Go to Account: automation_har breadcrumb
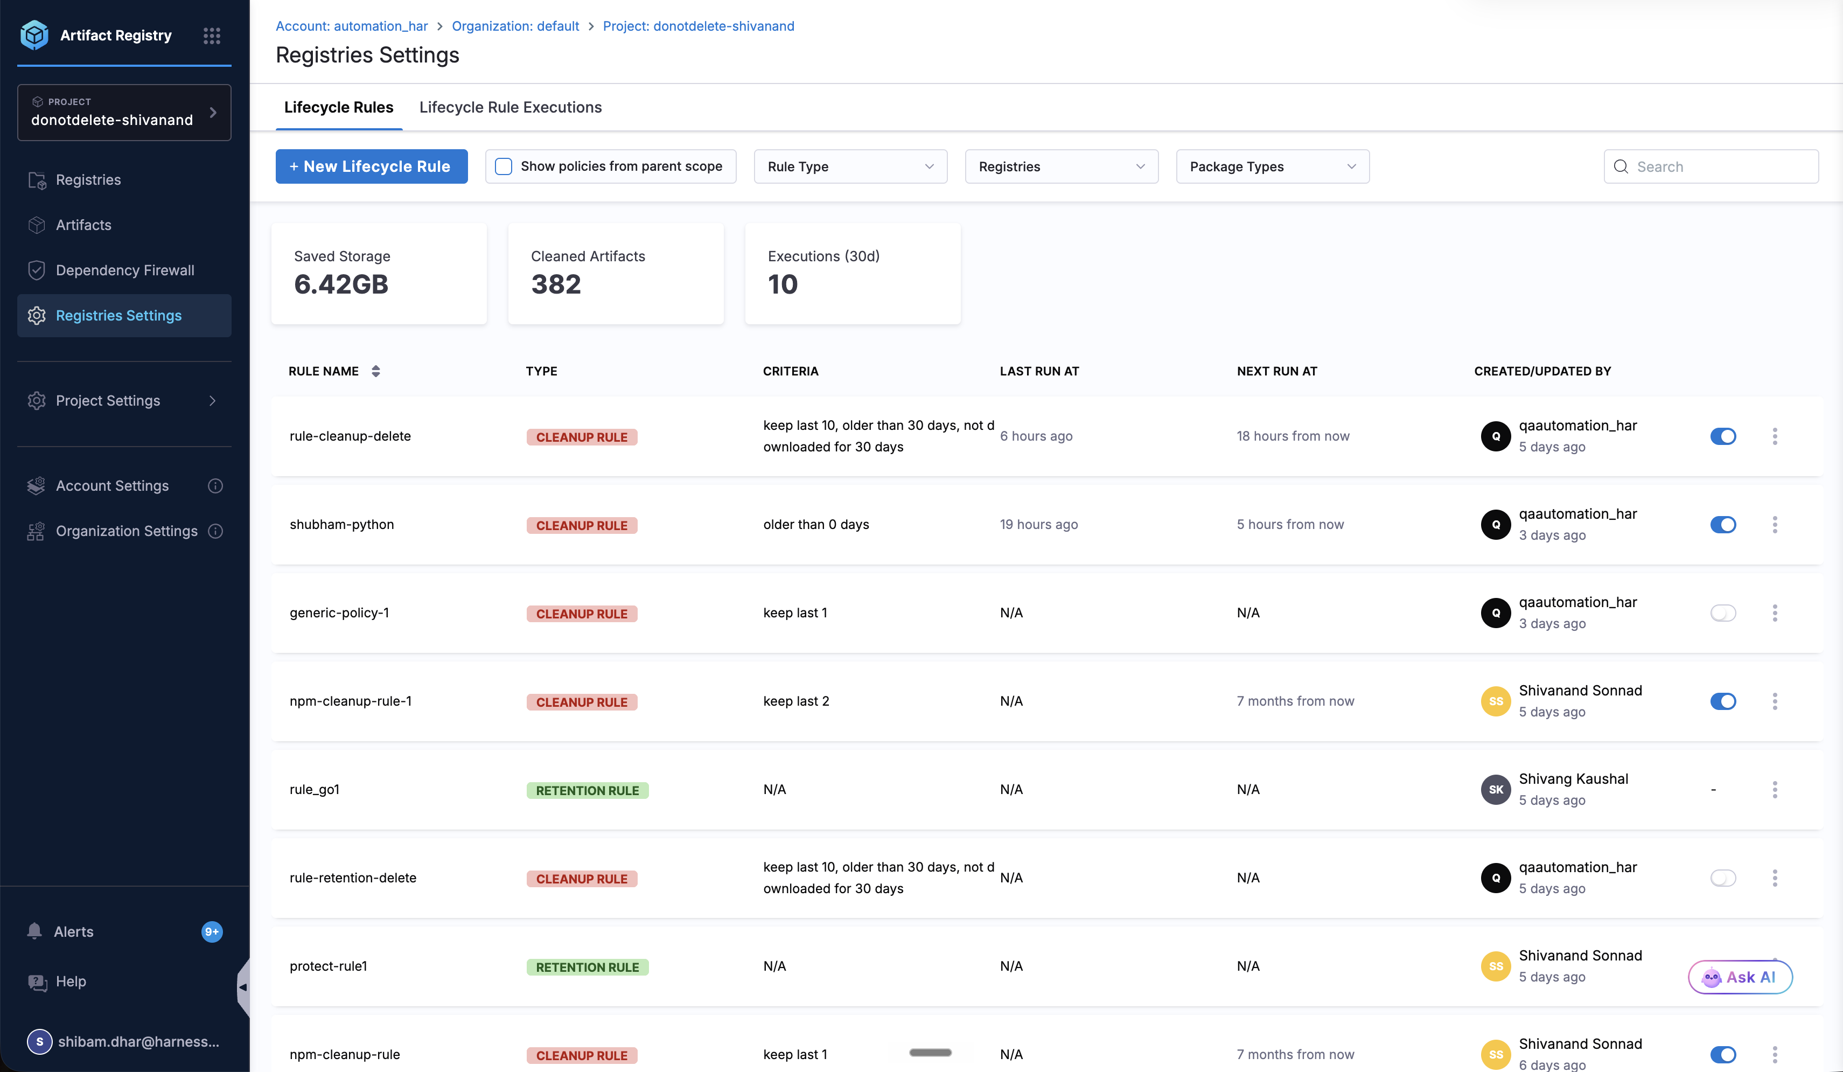 point(352,26)
